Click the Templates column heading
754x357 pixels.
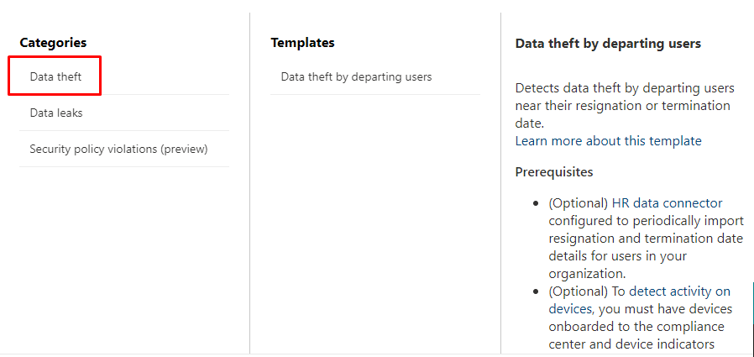point(302,42)
